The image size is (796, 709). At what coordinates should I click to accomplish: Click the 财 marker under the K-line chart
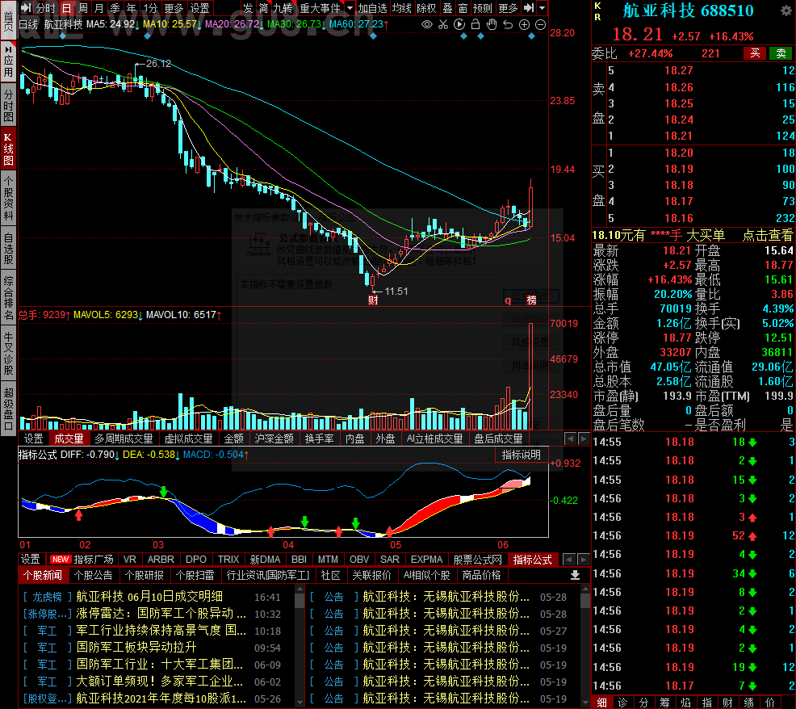tap(373, 300)
